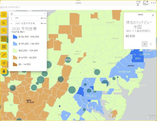Switch infographics card to # number view
157x121 pixels.
click(x=144, y=44)
